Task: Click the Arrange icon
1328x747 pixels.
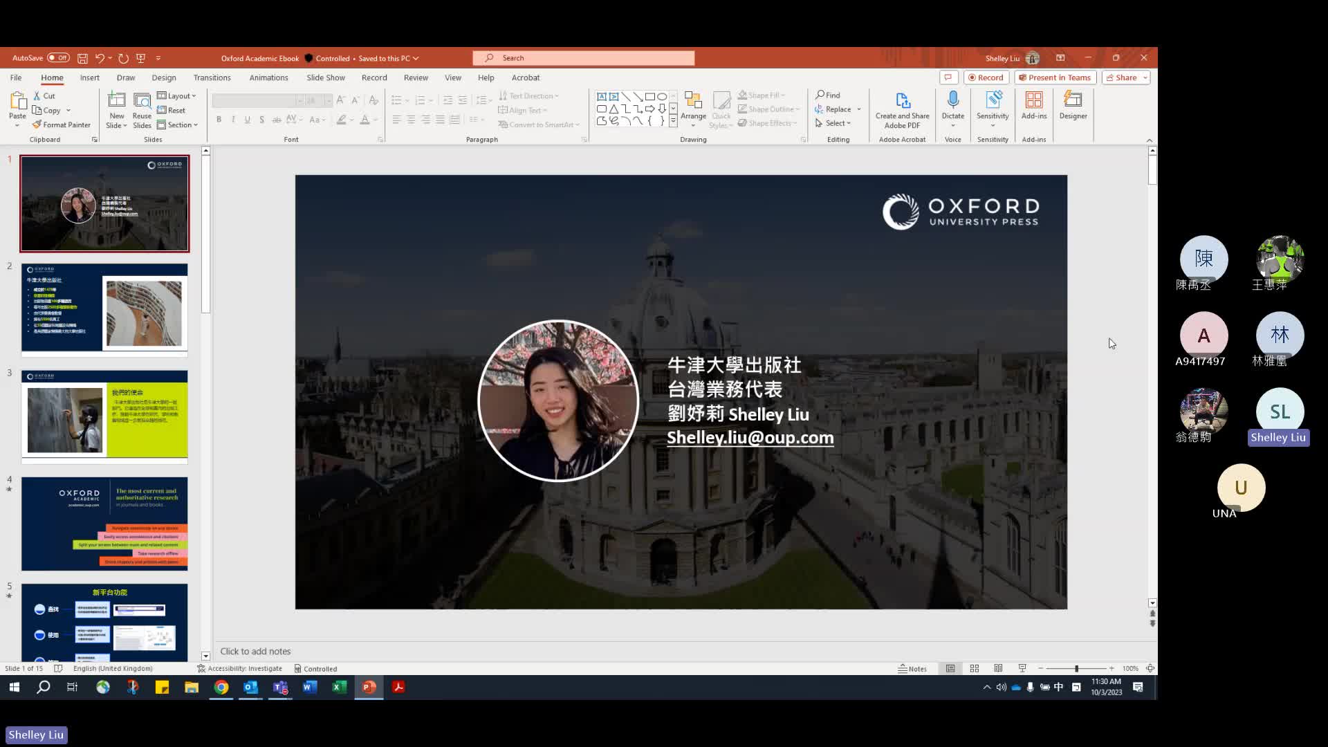Action: 693,100
